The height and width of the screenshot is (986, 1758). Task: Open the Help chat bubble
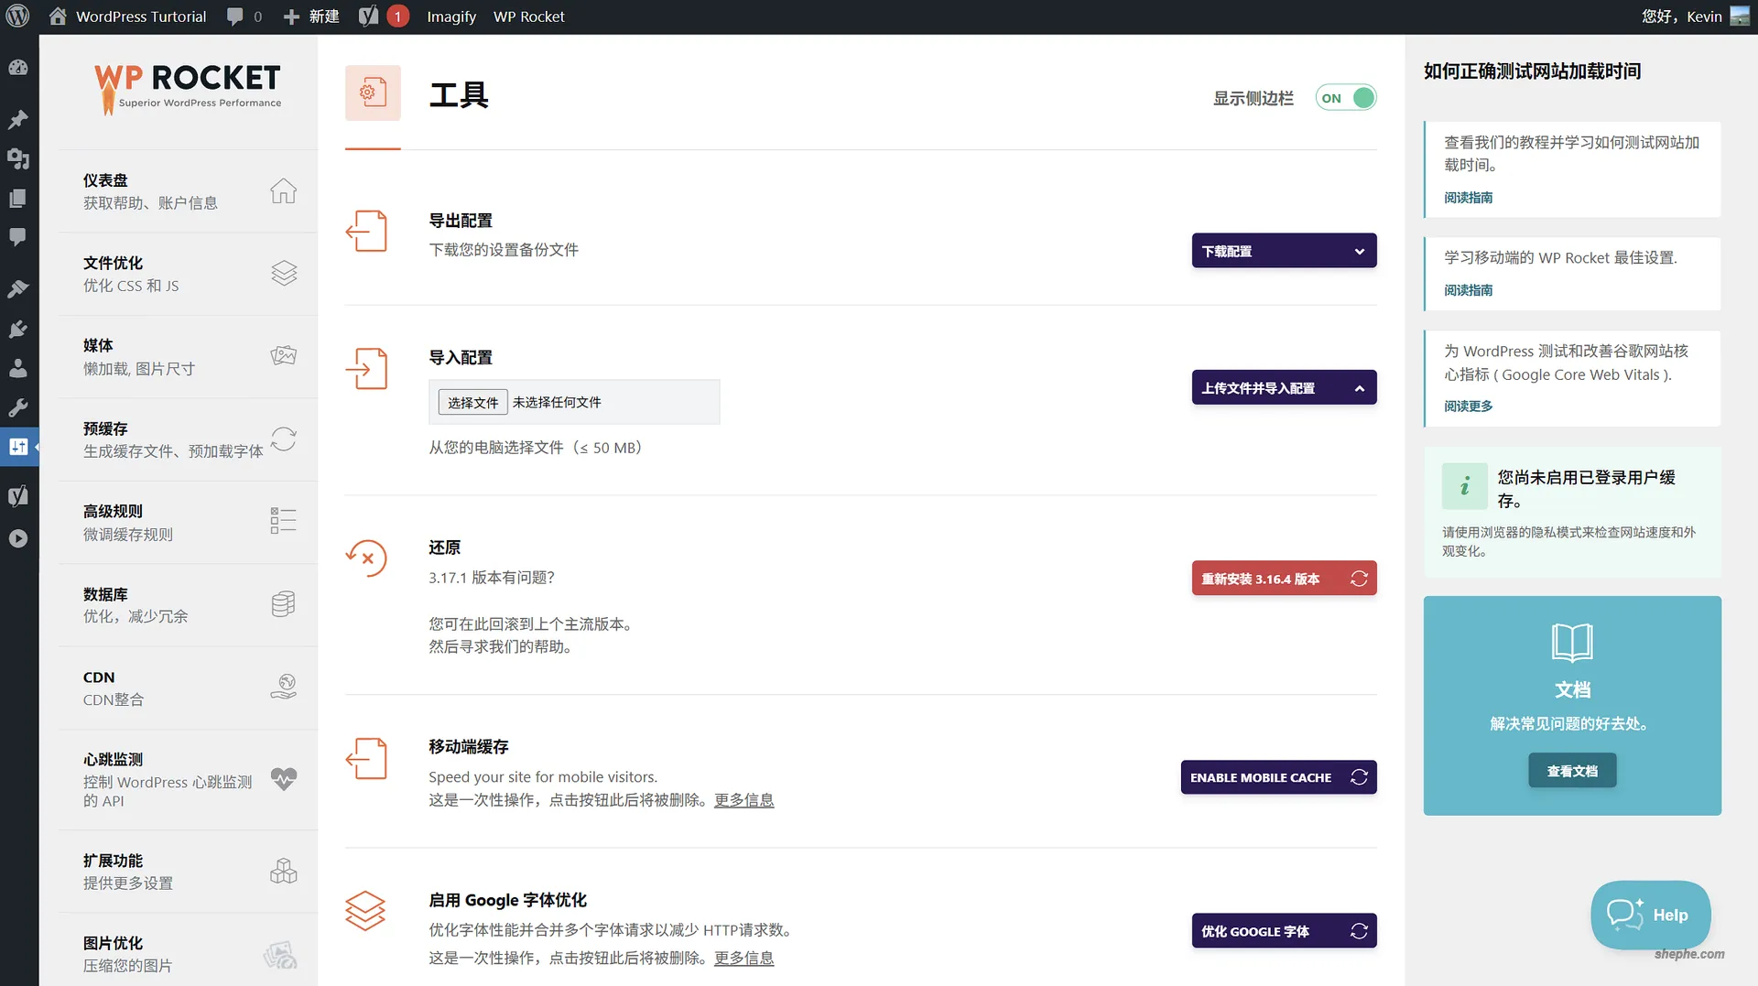[1650, 915]
